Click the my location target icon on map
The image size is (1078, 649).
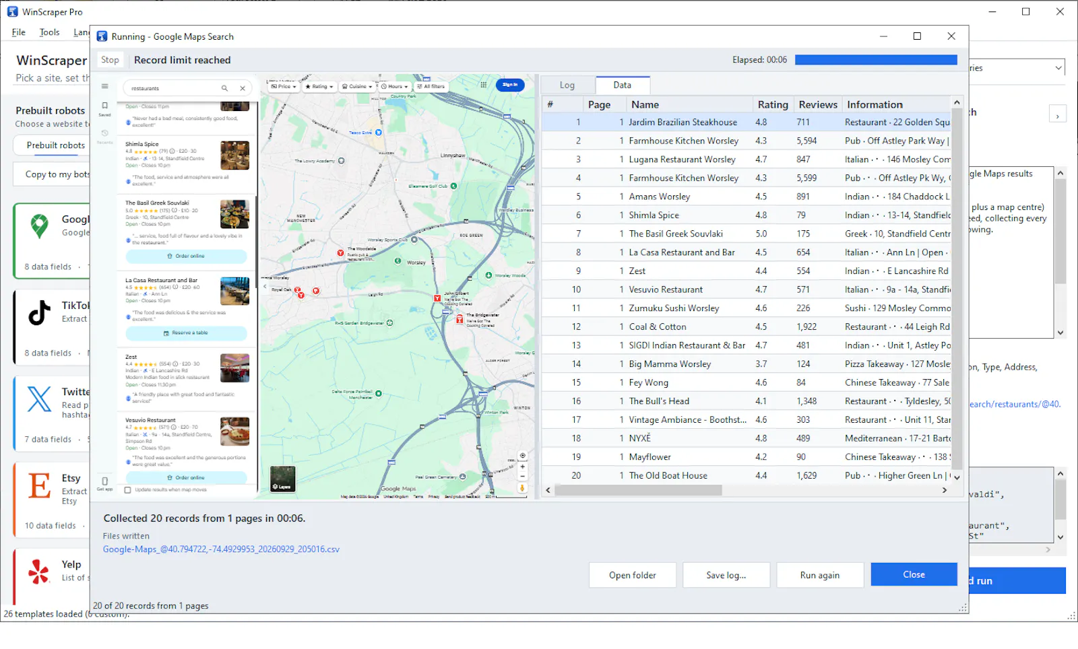pos(522,456)
